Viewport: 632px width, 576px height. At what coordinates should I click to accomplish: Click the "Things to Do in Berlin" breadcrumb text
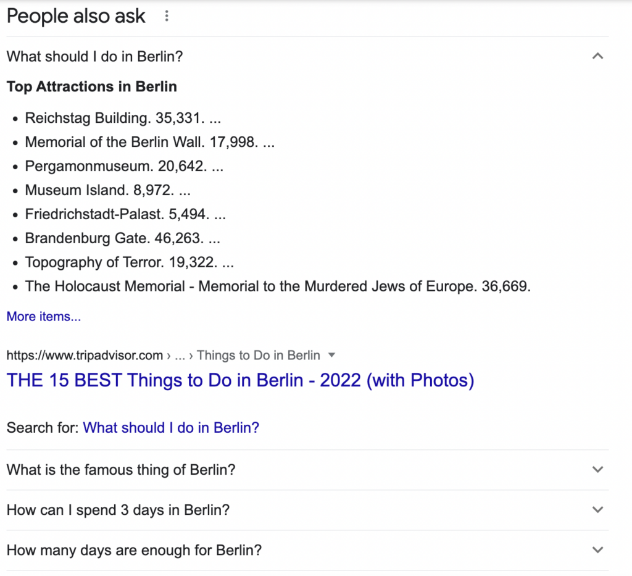pos(259,355)
